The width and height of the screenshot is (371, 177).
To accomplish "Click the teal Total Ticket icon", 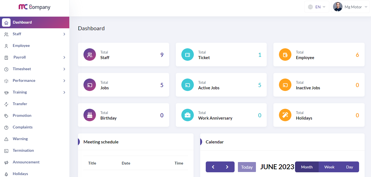I will tap(187, 55).
